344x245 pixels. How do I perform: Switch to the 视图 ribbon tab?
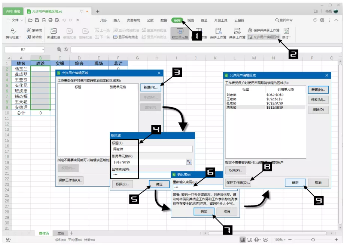pos(191,20)
